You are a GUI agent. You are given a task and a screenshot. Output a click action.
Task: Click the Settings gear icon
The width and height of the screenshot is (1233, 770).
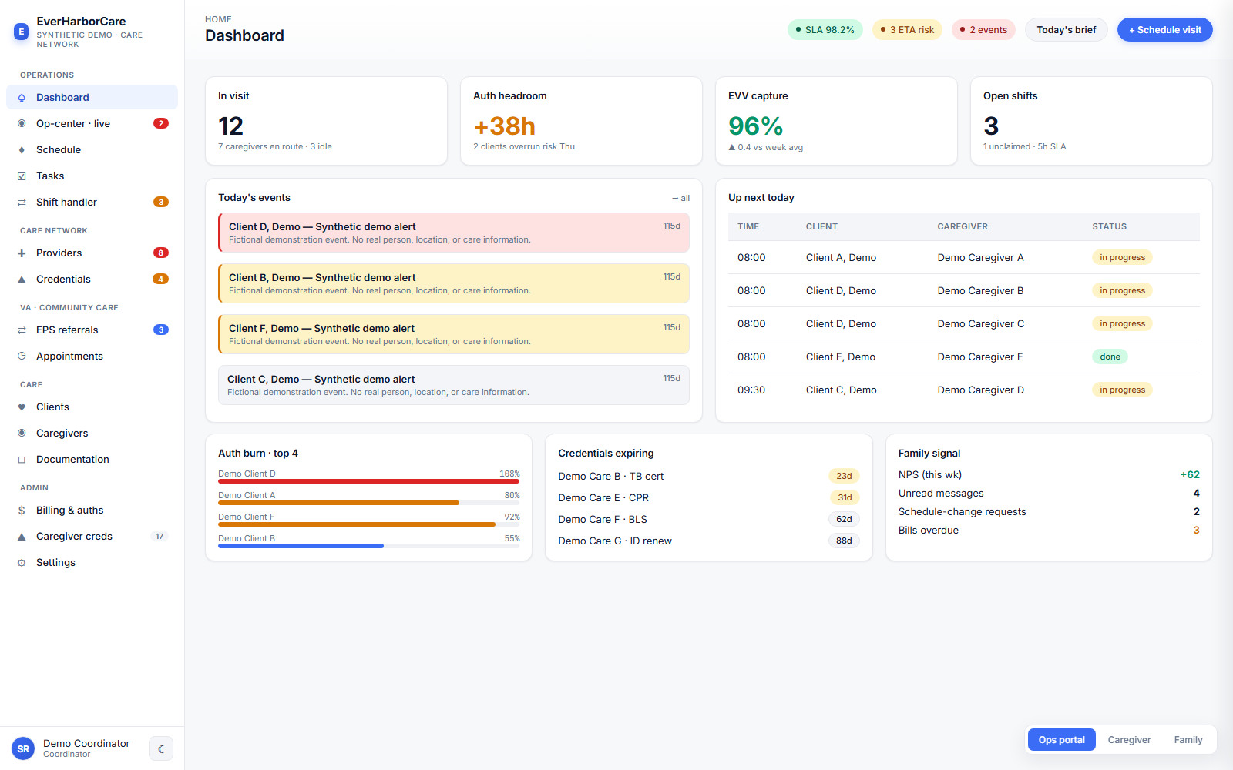coord(22,563)
